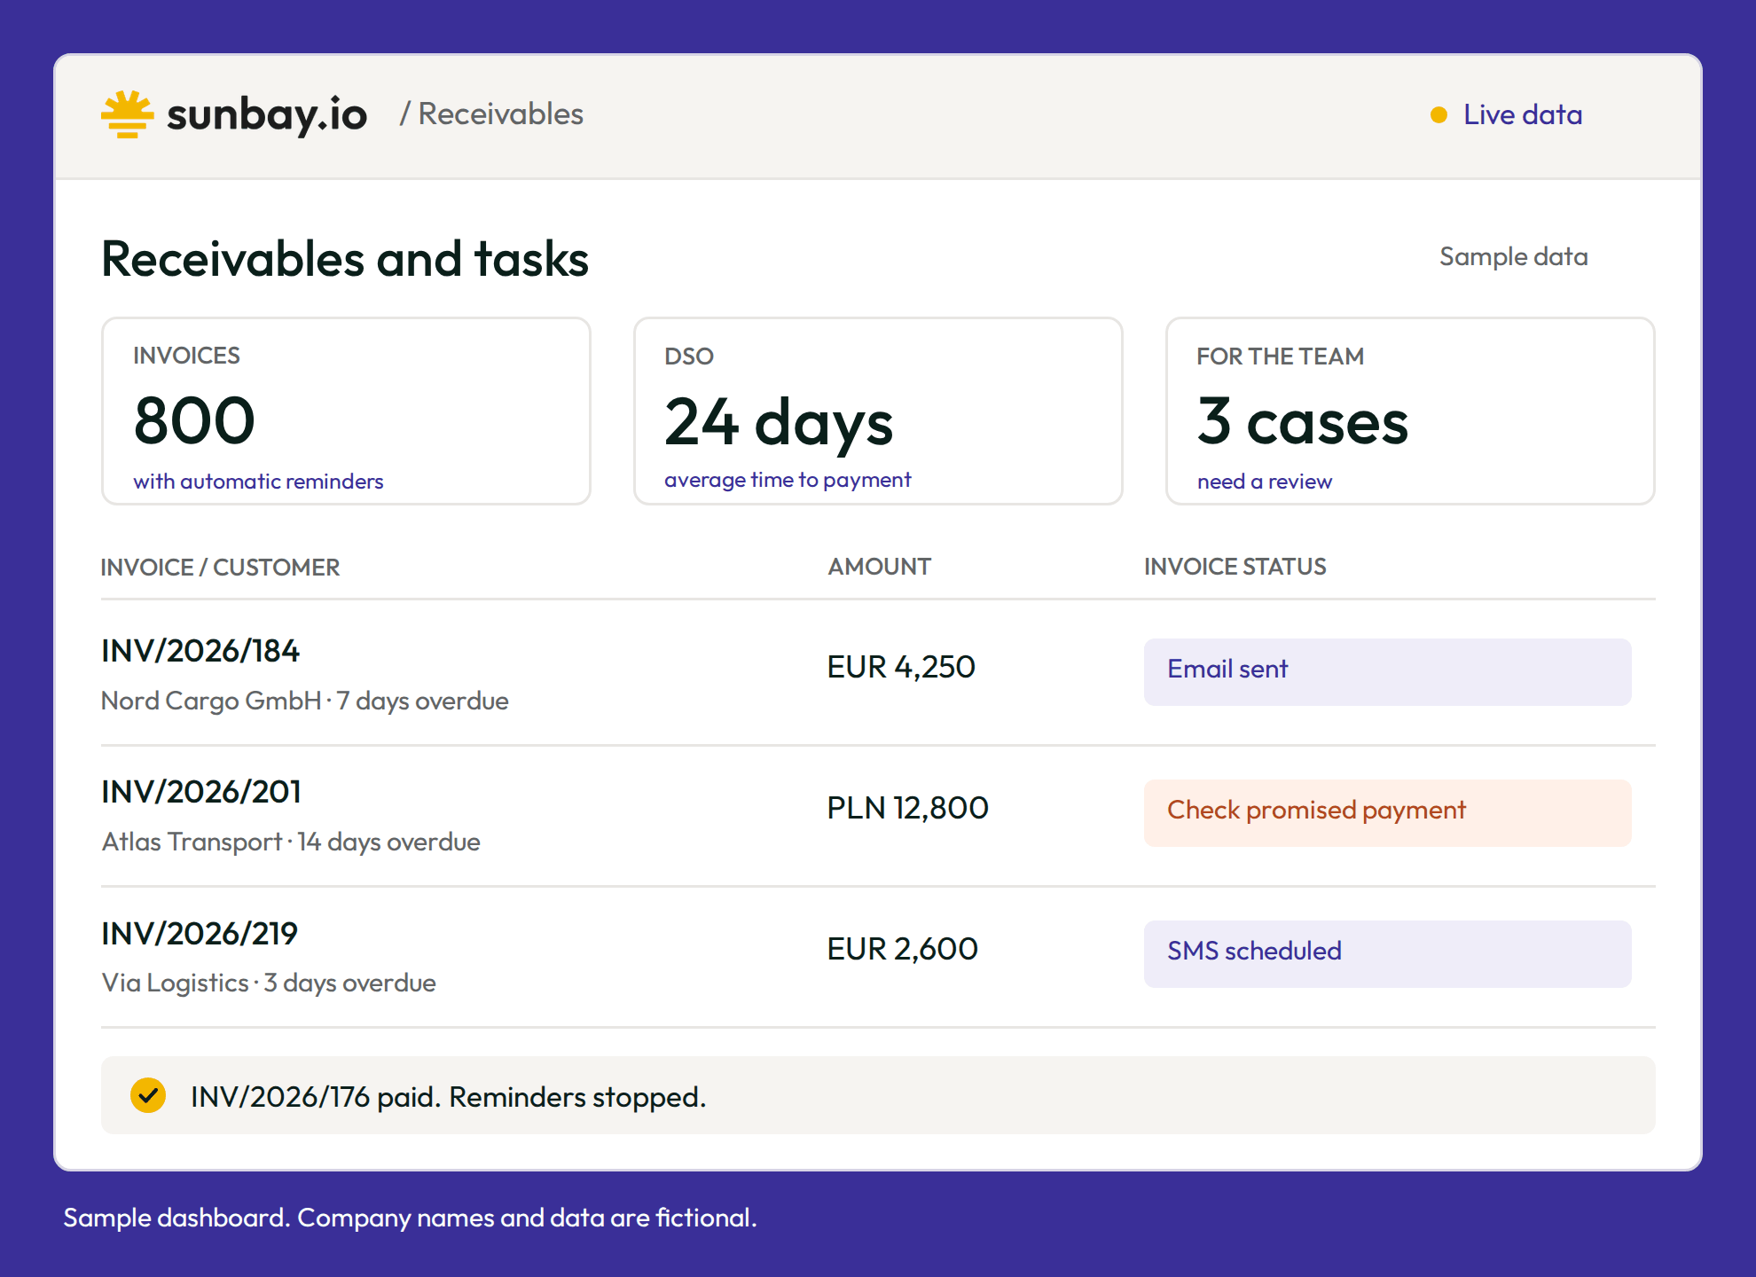Select the Invoices 800 summary card
The image size is (1756, 1277).
[346, 411]
